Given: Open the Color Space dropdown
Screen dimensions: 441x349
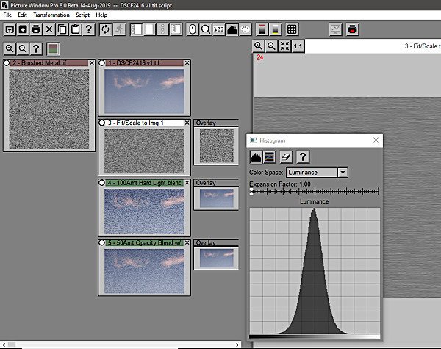Looking at the screenshot, I should [343, 172].
